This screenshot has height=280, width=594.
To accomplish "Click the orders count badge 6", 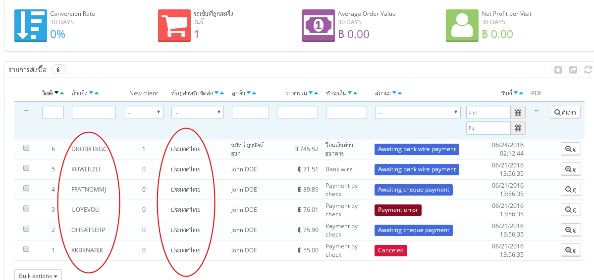I will (x=58, y=70).
